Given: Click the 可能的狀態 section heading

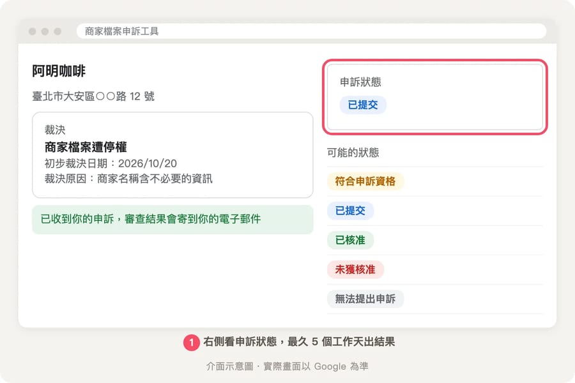Looking at the screenshot, I should coord(353,152).
